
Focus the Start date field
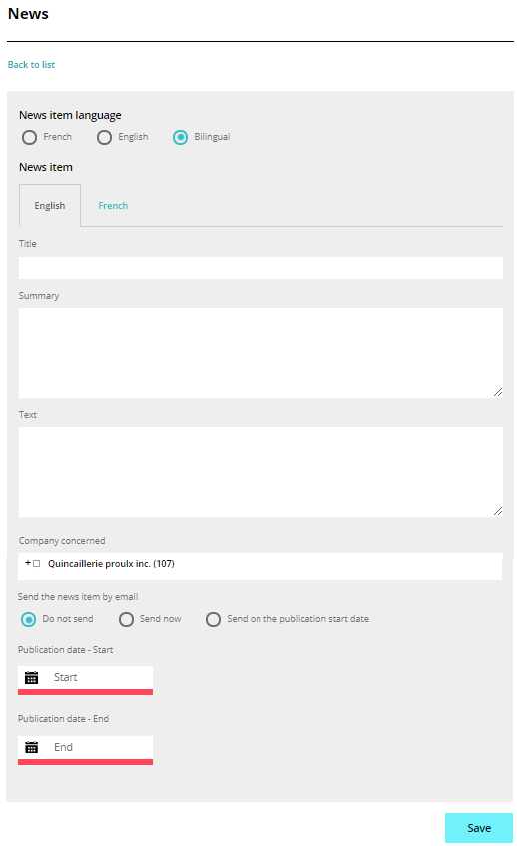(x=85, y=677)
